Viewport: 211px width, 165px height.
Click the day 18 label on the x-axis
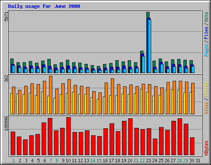[x=117, y=160]
